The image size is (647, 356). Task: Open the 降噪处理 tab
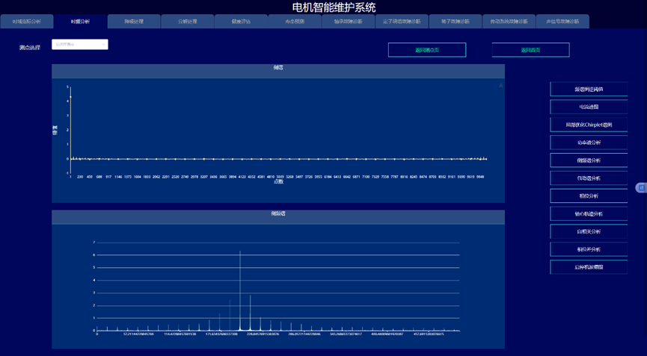tap(134, 22)
